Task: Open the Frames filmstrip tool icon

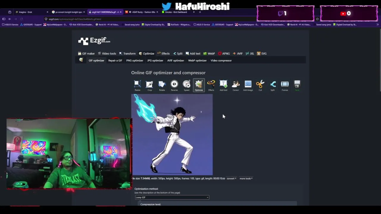Action: tap(285, 85)
